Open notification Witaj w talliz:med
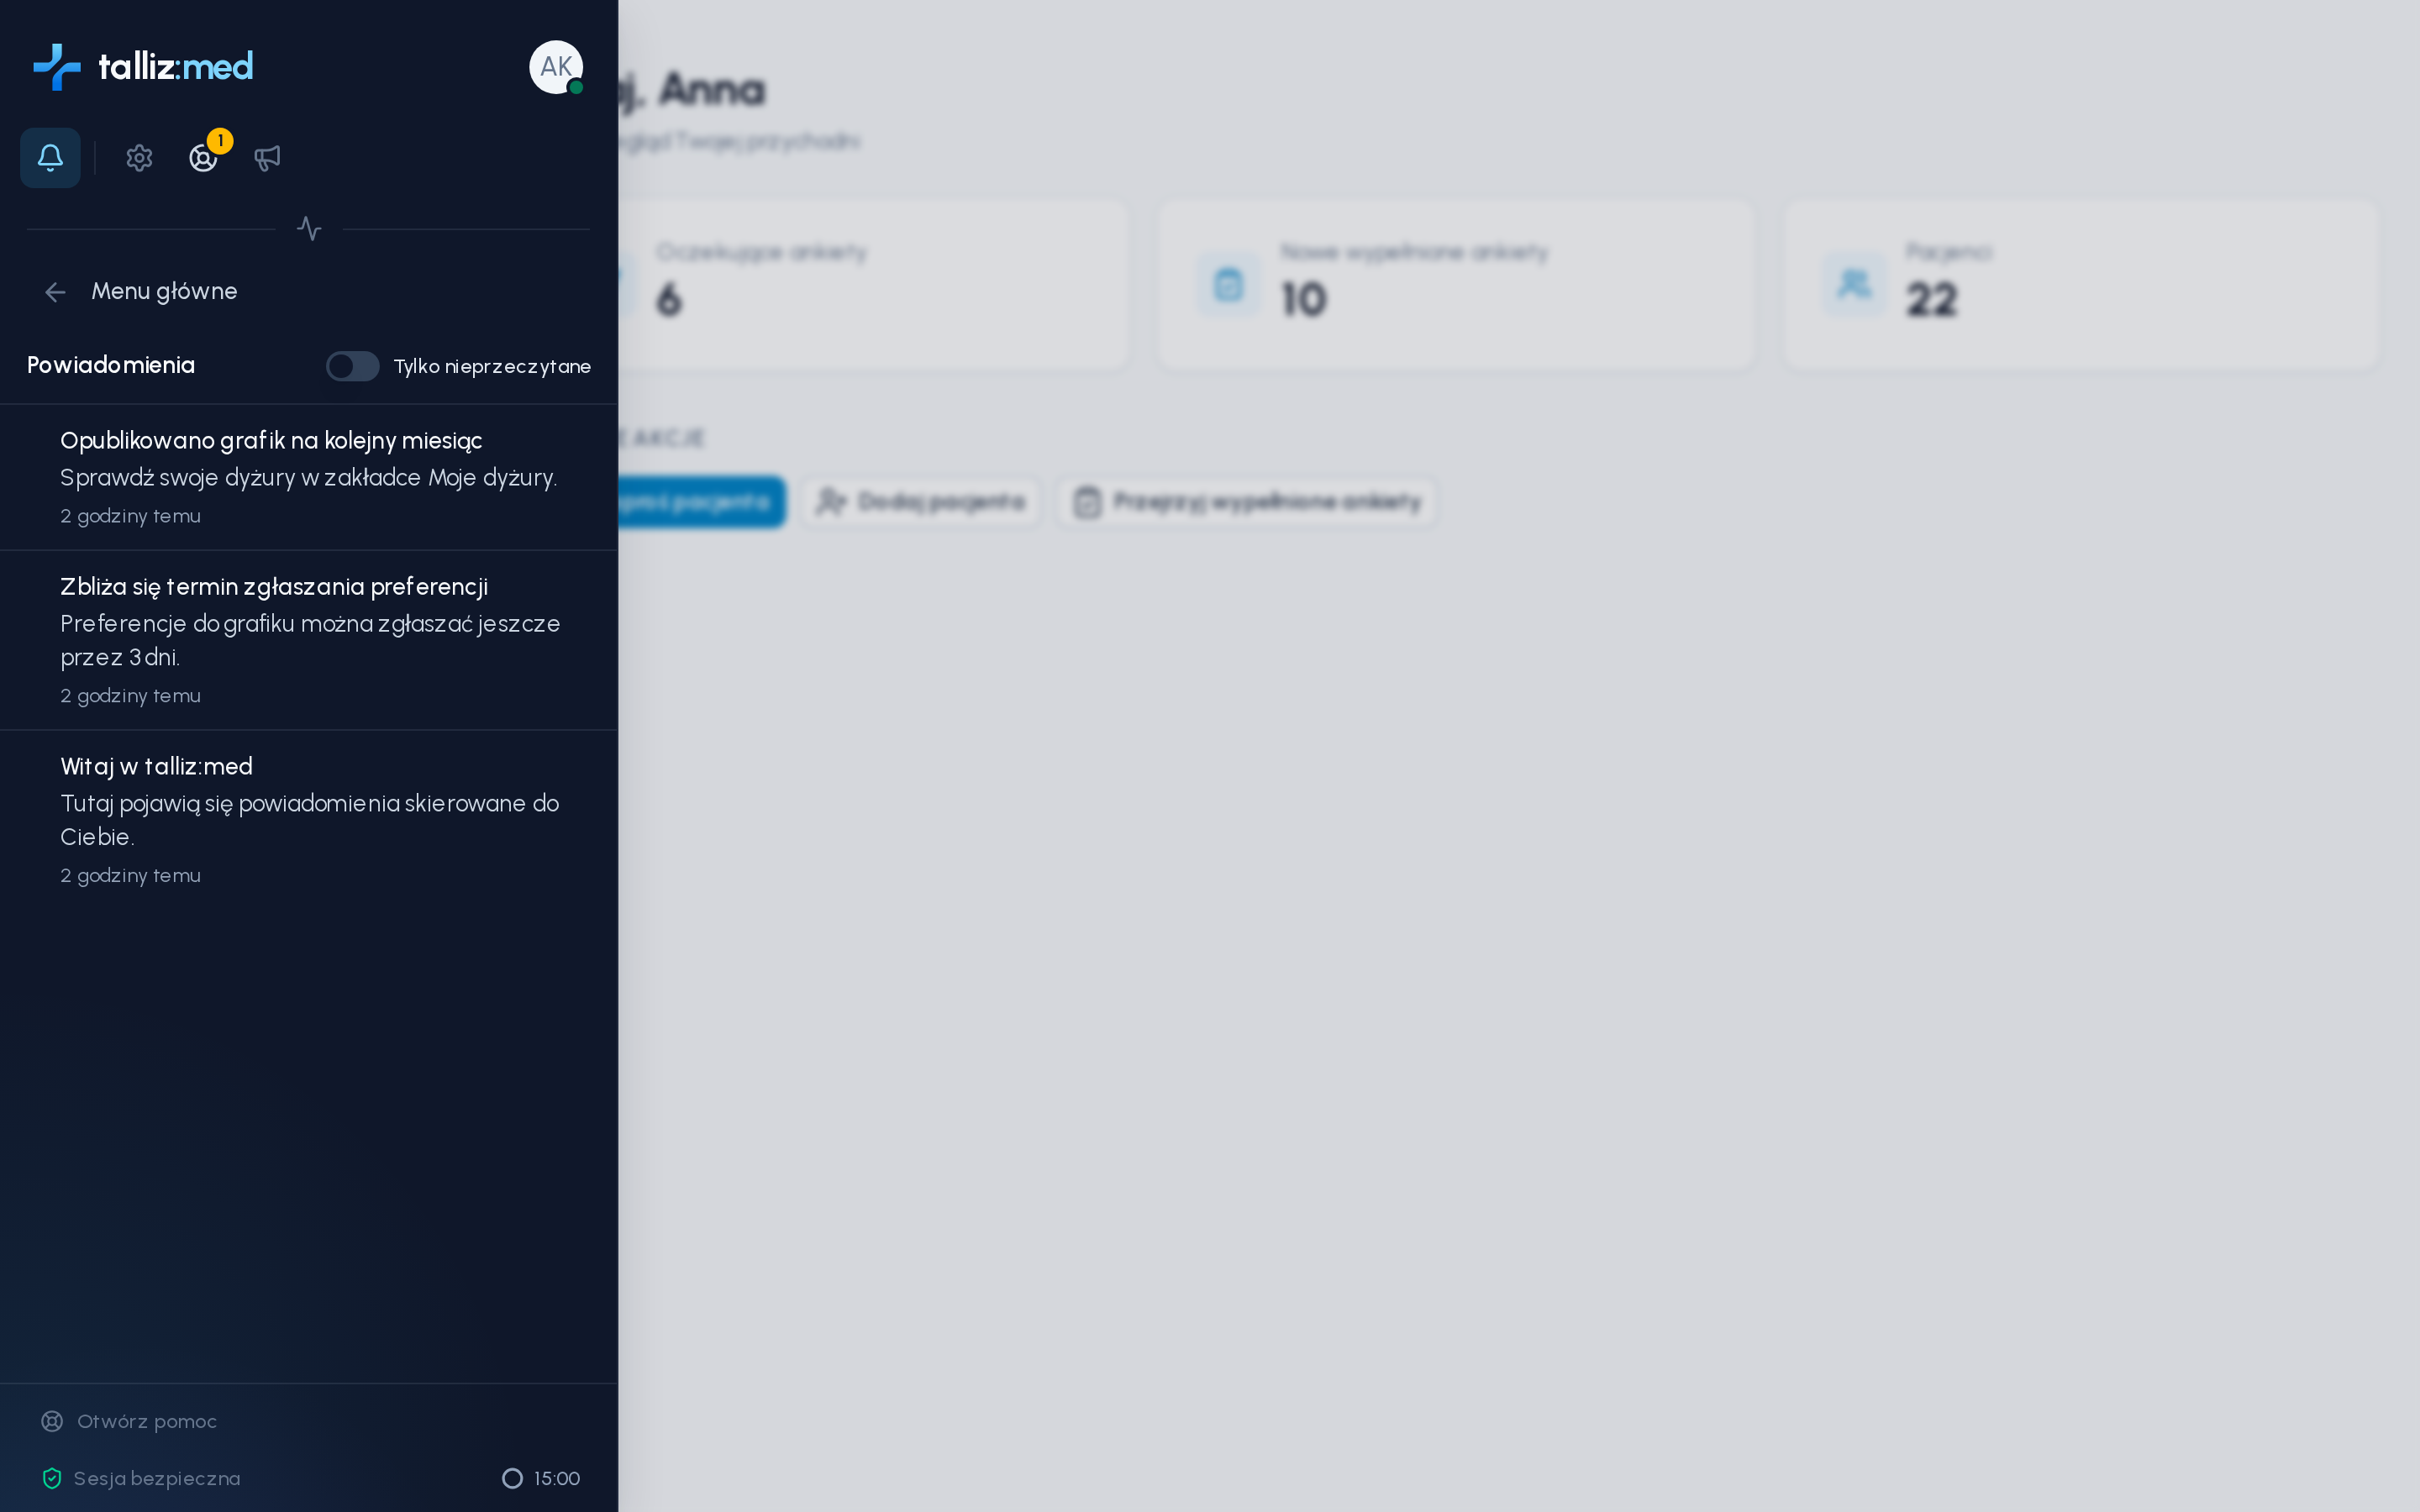The image size is (2420, 1512). pyautogui.click(x=309, y=820)
